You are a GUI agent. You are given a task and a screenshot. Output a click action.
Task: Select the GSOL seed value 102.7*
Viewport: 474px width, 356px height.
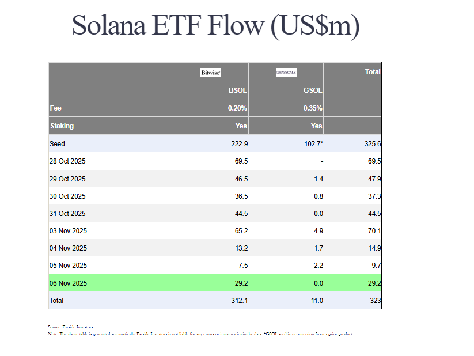[x=312, y=143]
